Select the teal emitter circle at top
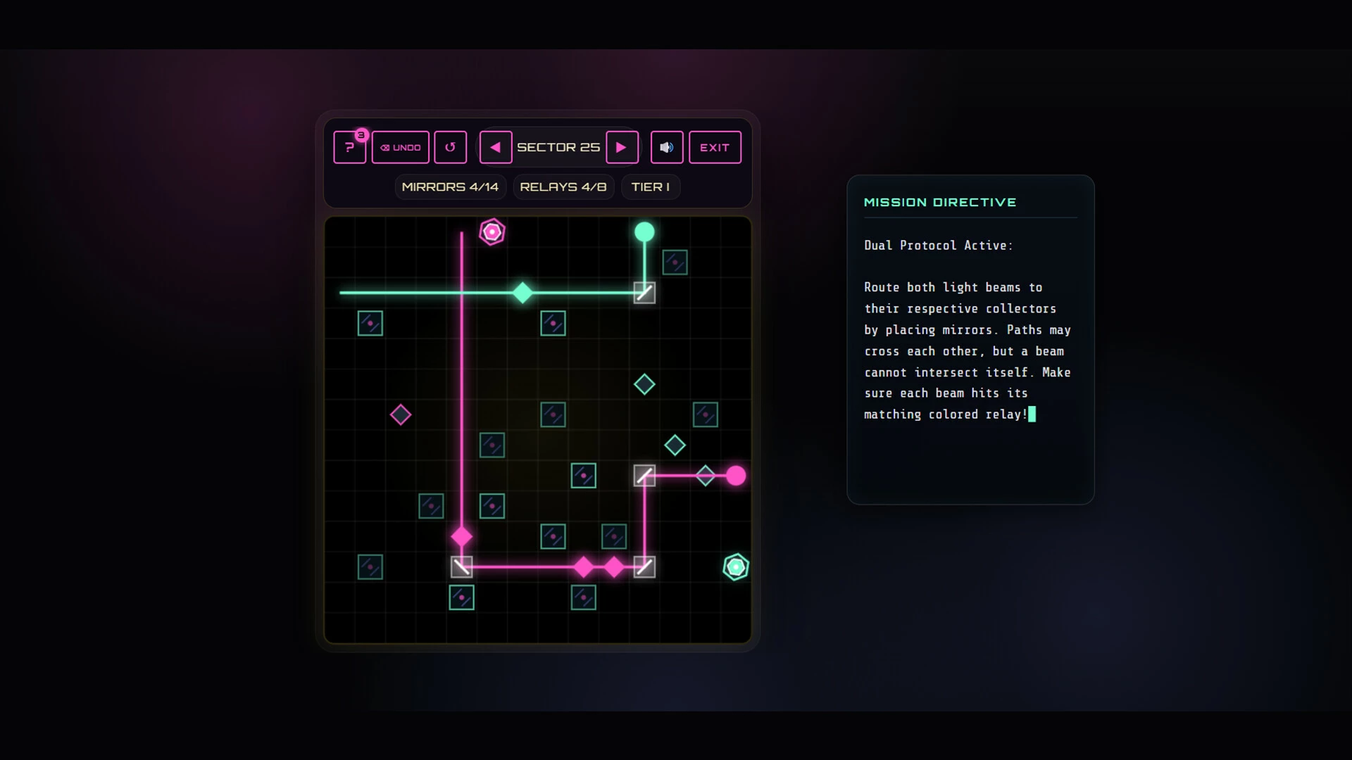The width and height of the screenshot is (1352, 760). pos(644,232)
